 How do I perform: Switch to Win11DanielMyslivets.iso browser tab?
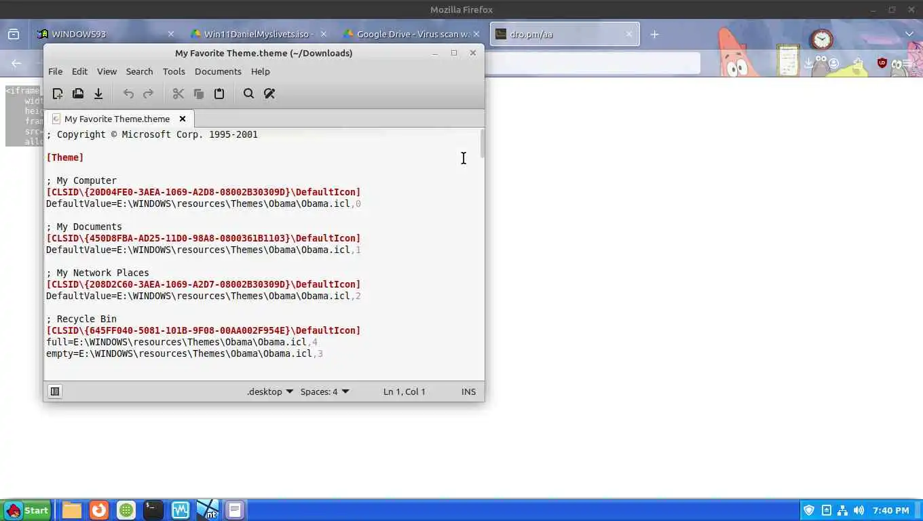coord(258,34)
